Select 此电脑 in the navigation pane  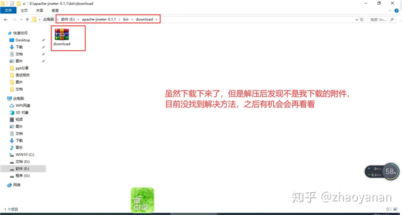click(x=19, y=99)
